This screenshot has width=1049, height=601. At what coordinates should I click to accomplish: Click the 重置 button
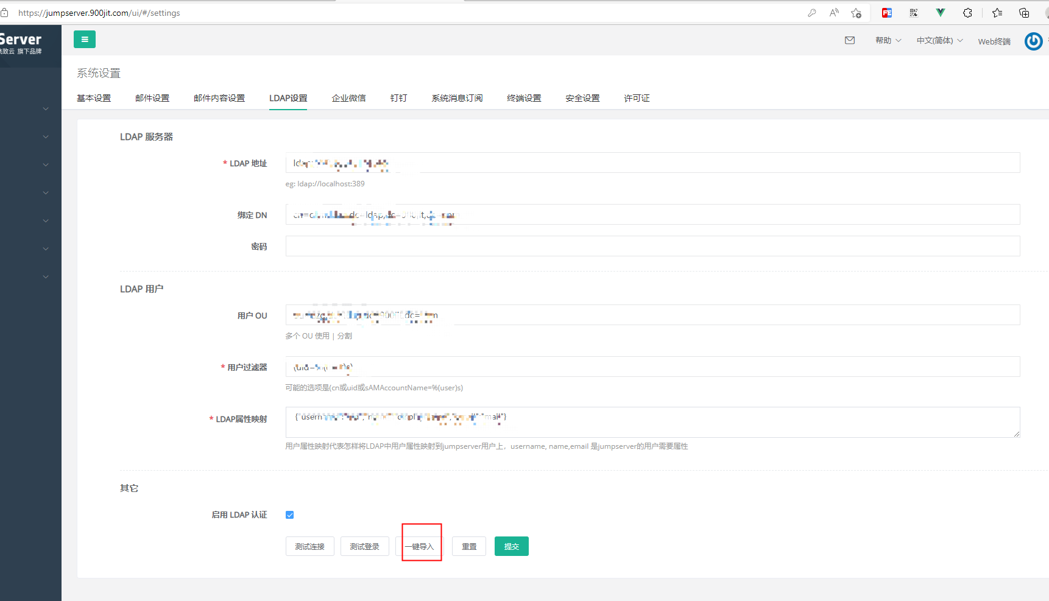point(469,547)
